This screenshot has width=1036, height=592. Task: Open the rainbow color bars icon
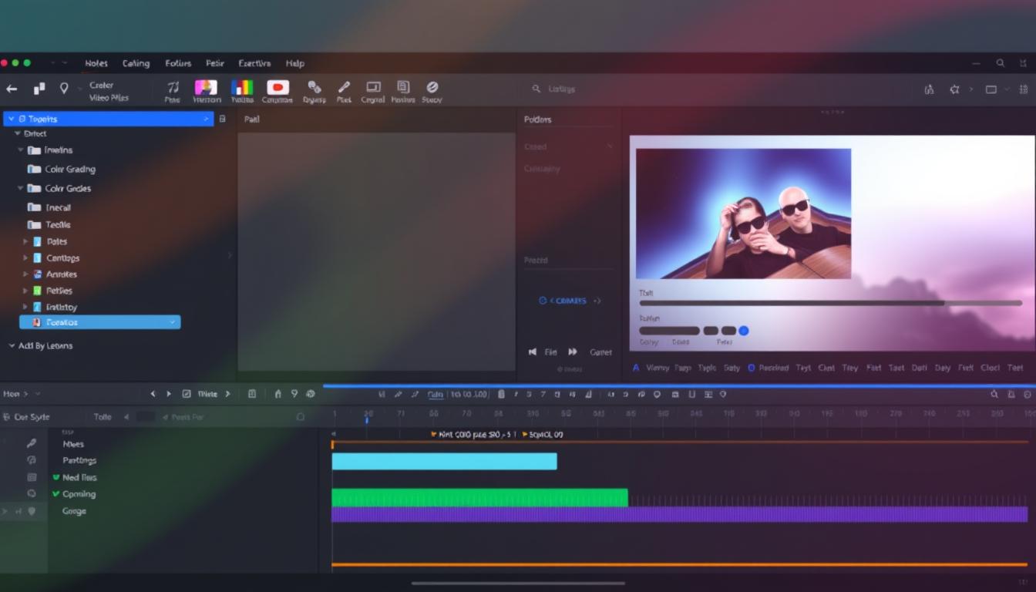tap(242, 87)
